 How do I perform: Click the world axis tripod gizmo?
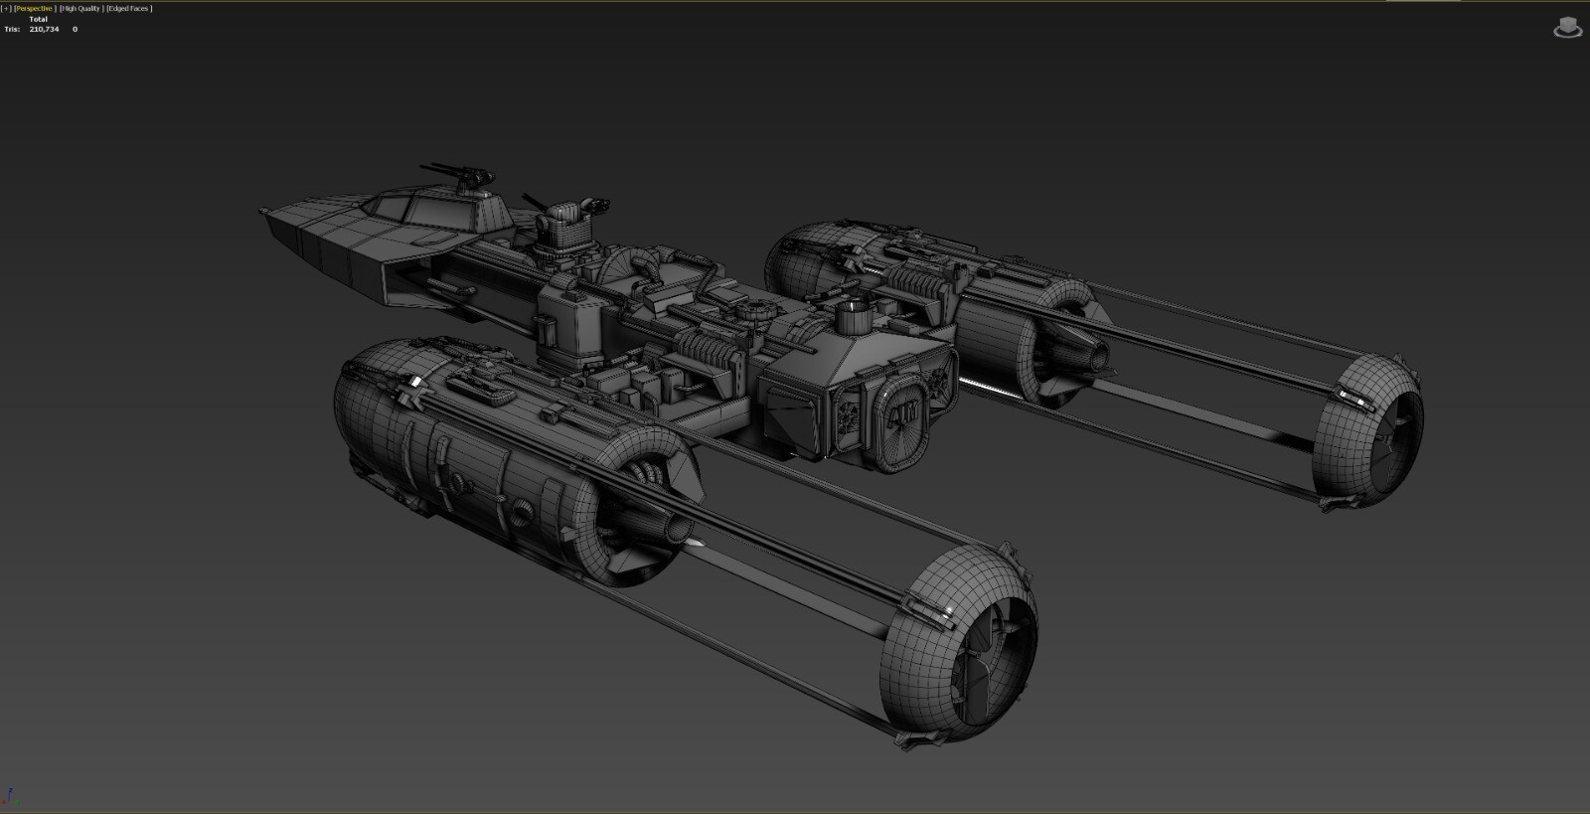(x=10, y=798)
